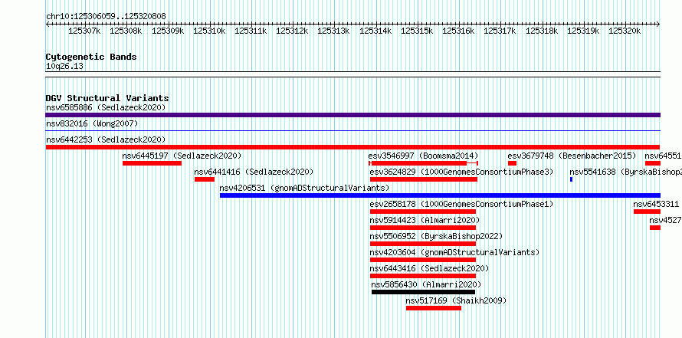Select red bar under nsv6443416
The image size is (682, 338).
(423, 276)
